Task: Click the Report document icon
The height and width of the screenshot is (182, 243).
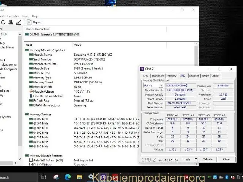Action: point(29,22)
